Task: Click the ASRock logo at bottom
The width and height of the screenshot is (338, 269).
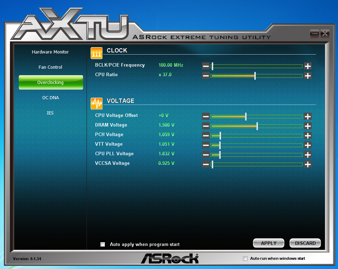Action: click(170, 258)
